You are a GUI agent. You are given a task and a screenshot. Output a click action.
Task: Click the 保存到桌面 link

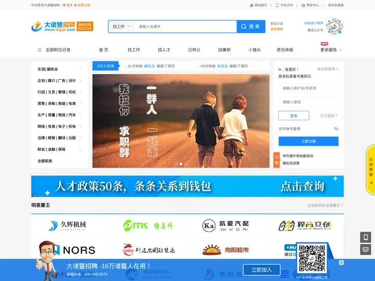(336, 5)
